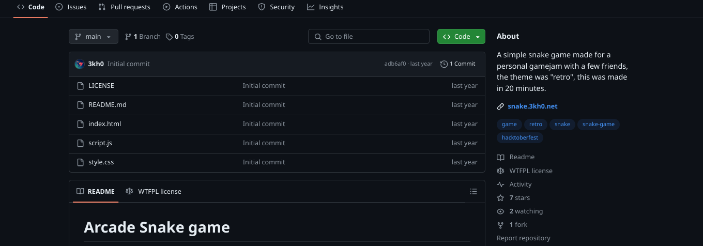Open the Issues tab
Image resolution: width=703 pixels, height=246 pixels.
71,7
